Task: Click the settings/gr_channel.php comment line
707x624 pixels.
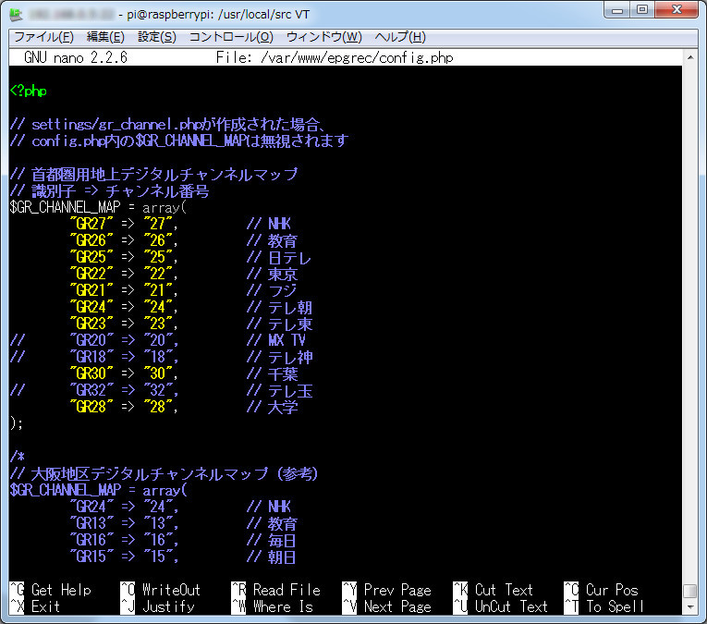Action: [167, 124]
